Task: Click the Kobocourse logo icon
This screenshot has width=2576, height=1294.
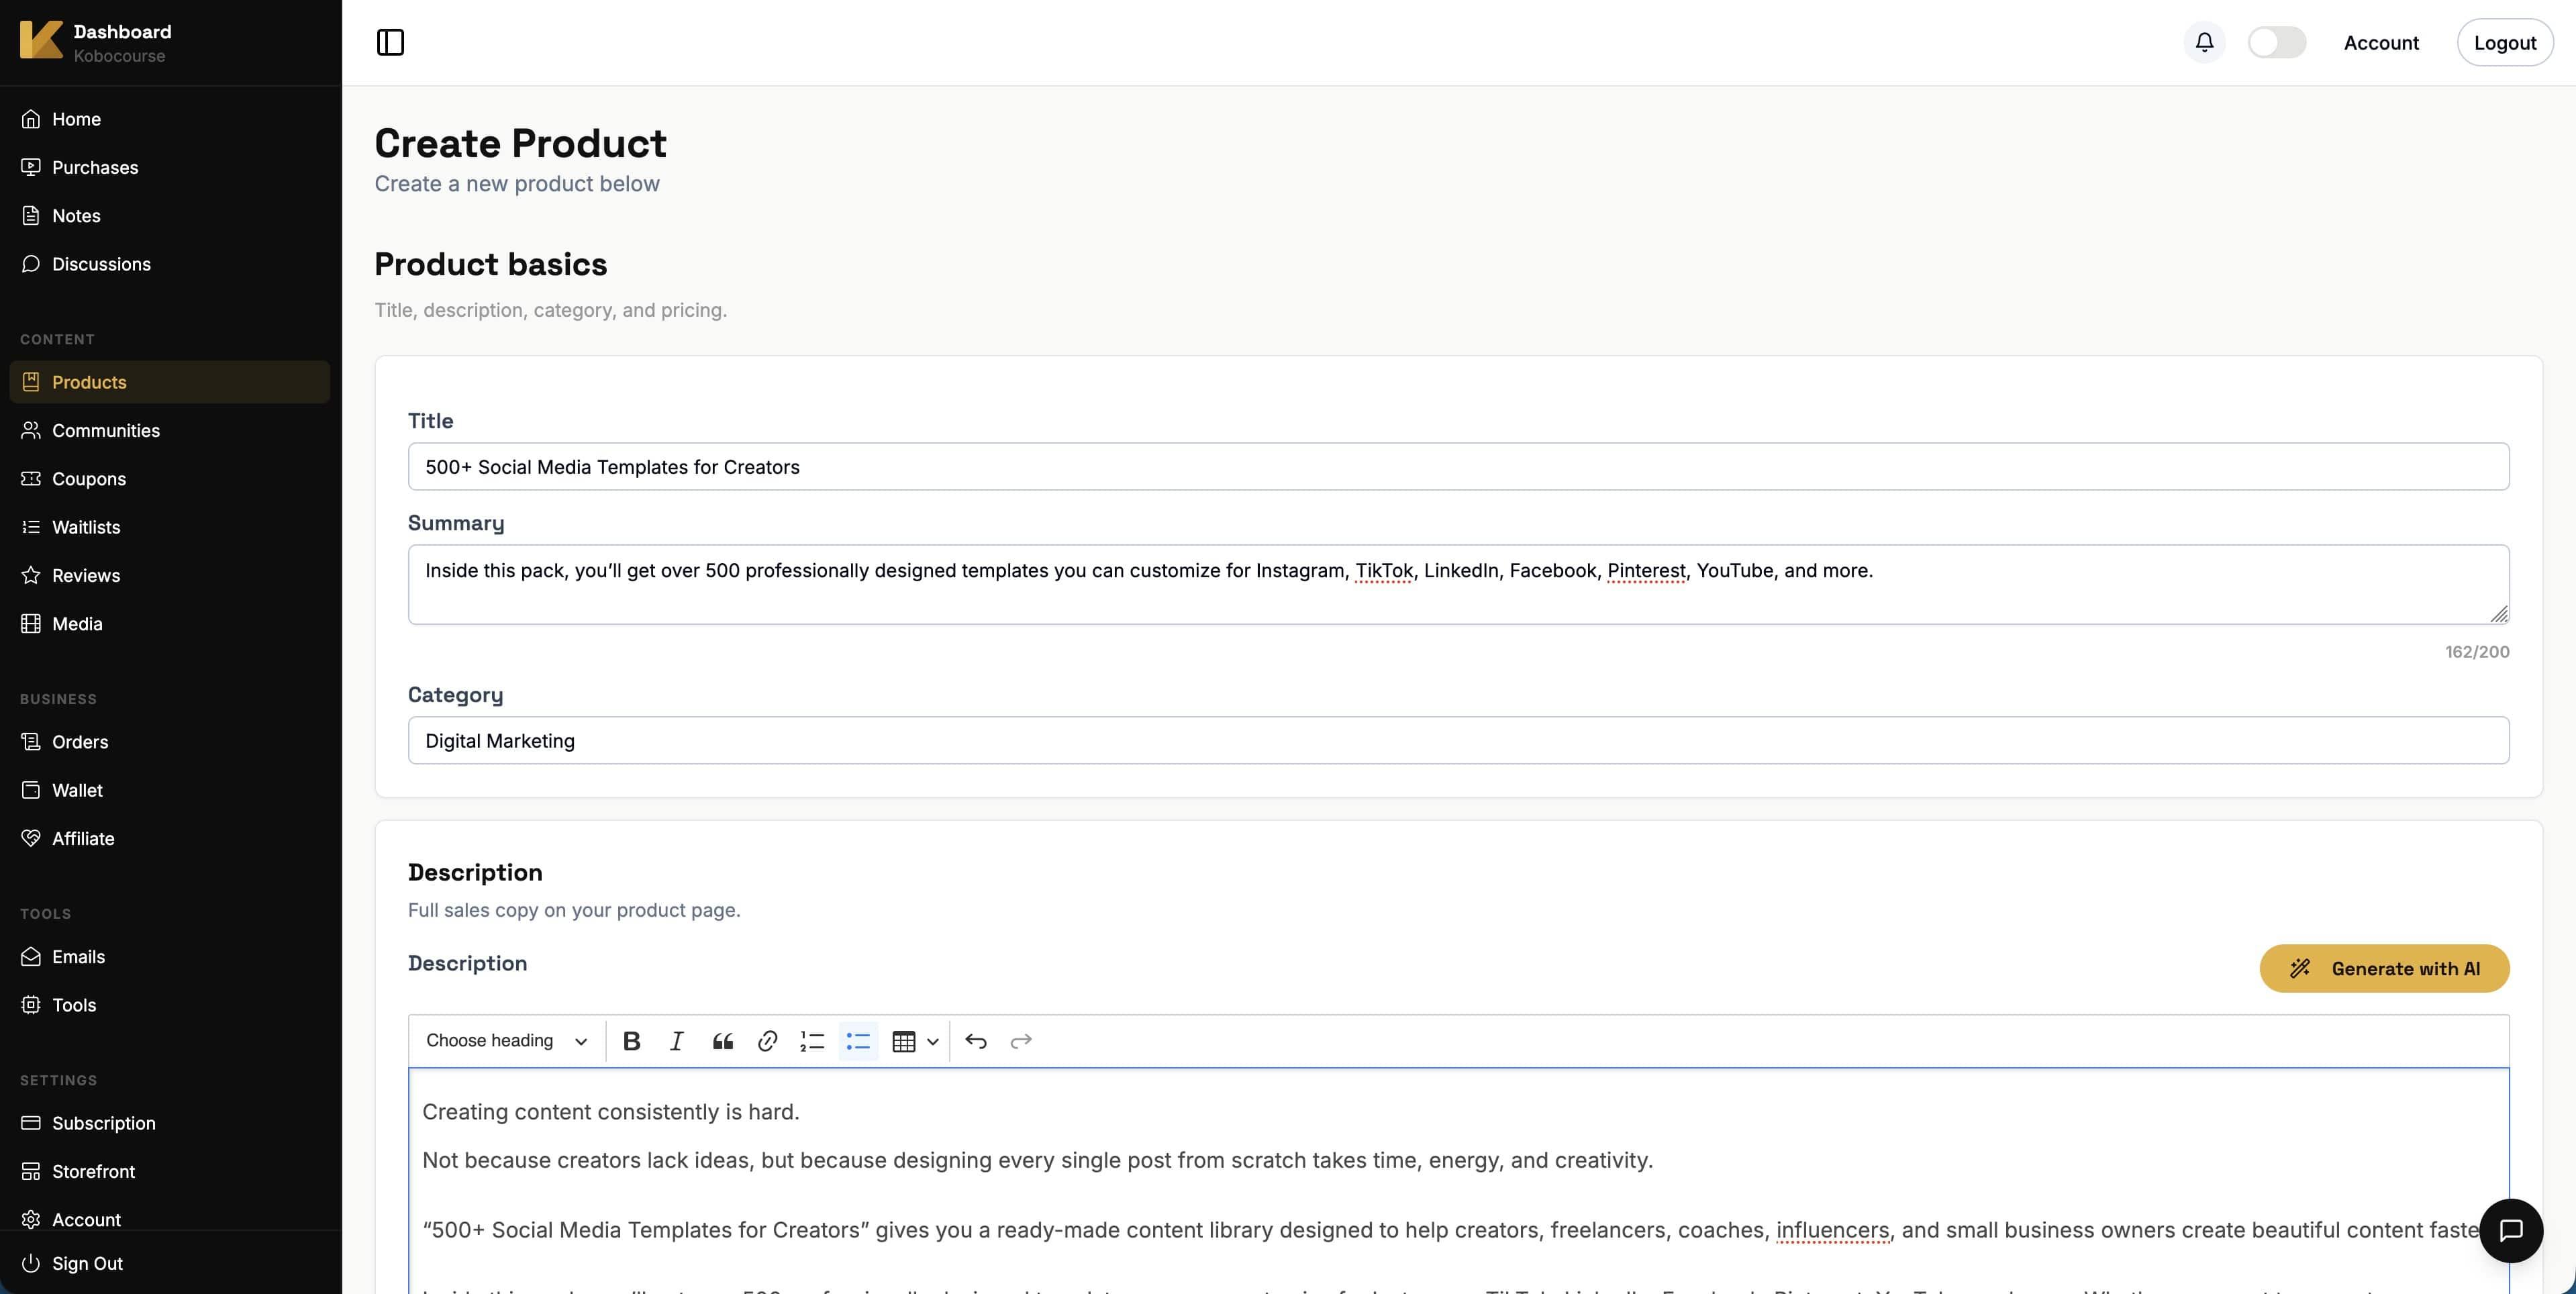Action: [x=41, y=41]
